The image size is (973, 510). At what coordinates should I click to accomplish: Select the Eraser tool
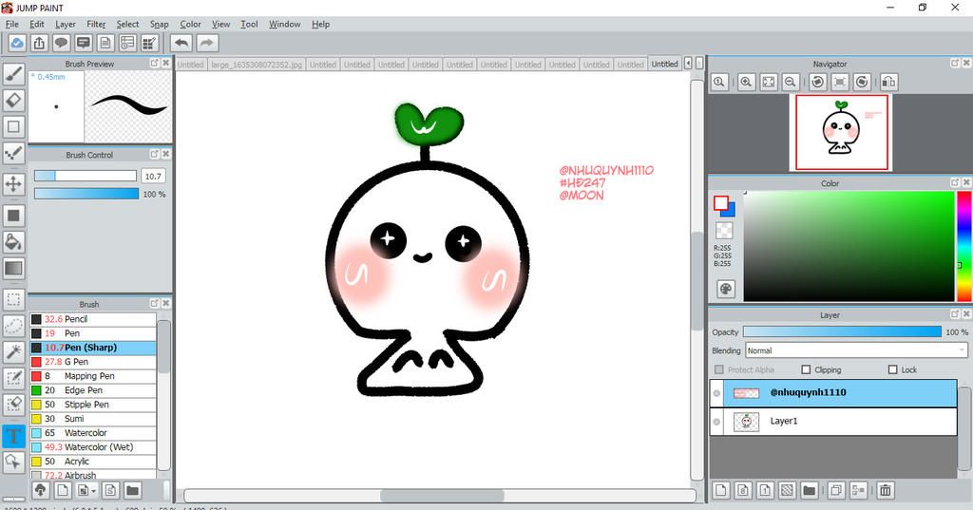(x=13, y=101)
